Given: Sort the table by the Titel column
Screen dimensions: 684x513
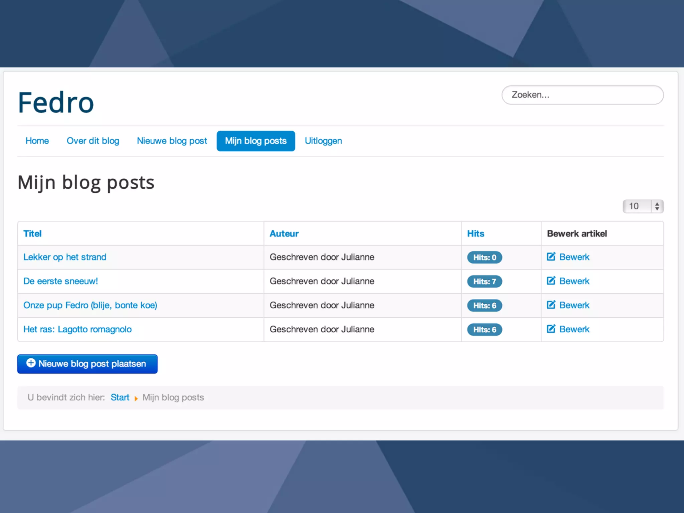Looking at the screenshot, I should 32,233.
